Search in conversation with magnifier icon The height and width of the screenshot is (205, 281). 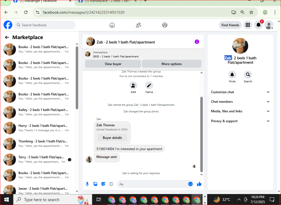click(x=248, y=75)
